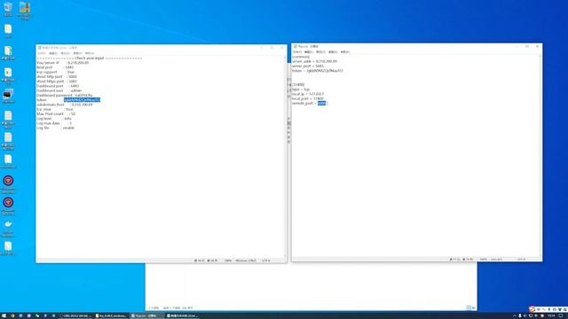Open the Recycle Bin desktop icon
568x319 pixels.
point(8,8)
